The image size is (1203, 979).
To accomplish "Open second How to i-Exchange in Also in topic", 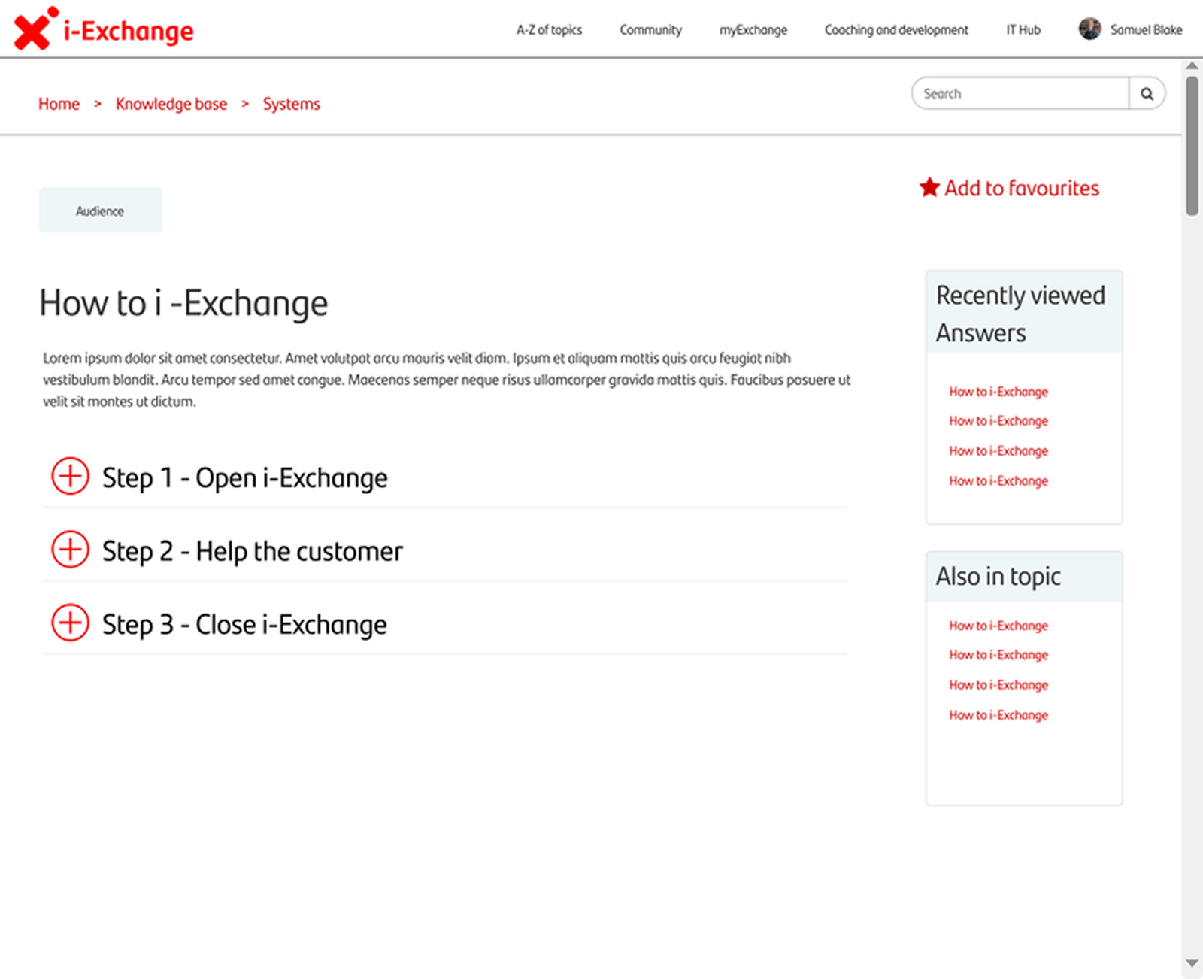I will (x=998, y=655).
